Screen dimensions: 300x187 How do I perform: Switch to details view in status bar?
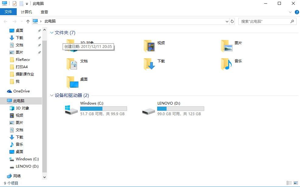pos(289,183)
